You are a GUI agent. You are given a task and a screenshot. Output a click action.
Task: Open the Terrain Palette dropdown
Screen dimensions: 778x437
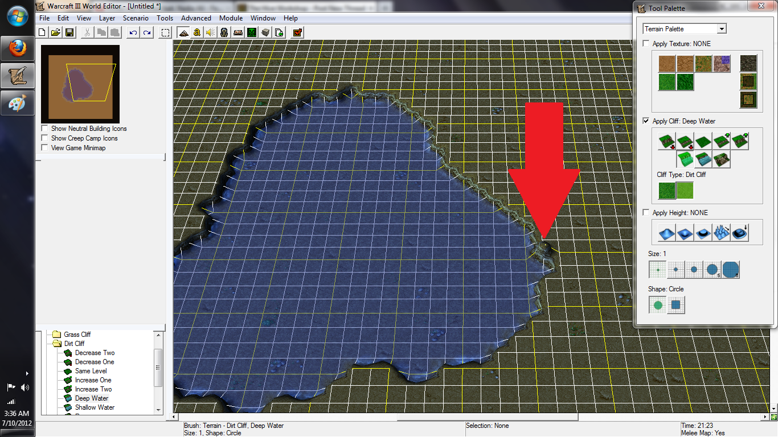point(685,29)
